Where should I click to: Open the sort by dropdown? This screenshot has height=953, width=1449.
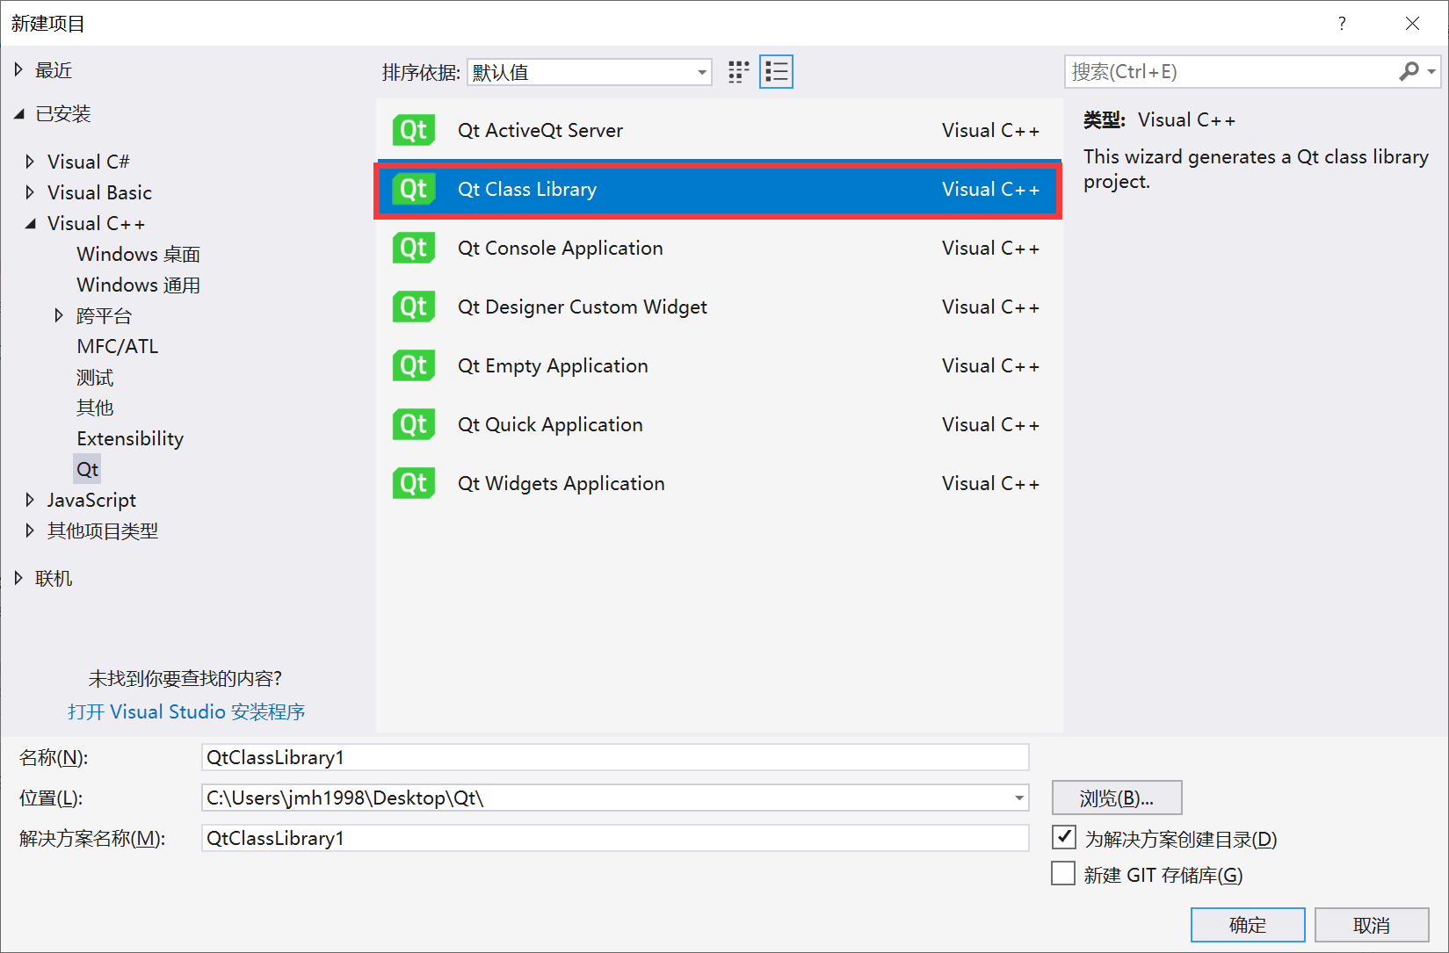(702, 72)
